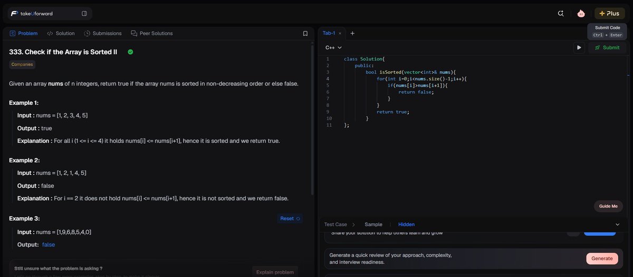Submit the solution
633x277 pixels.
coord(607,47)
